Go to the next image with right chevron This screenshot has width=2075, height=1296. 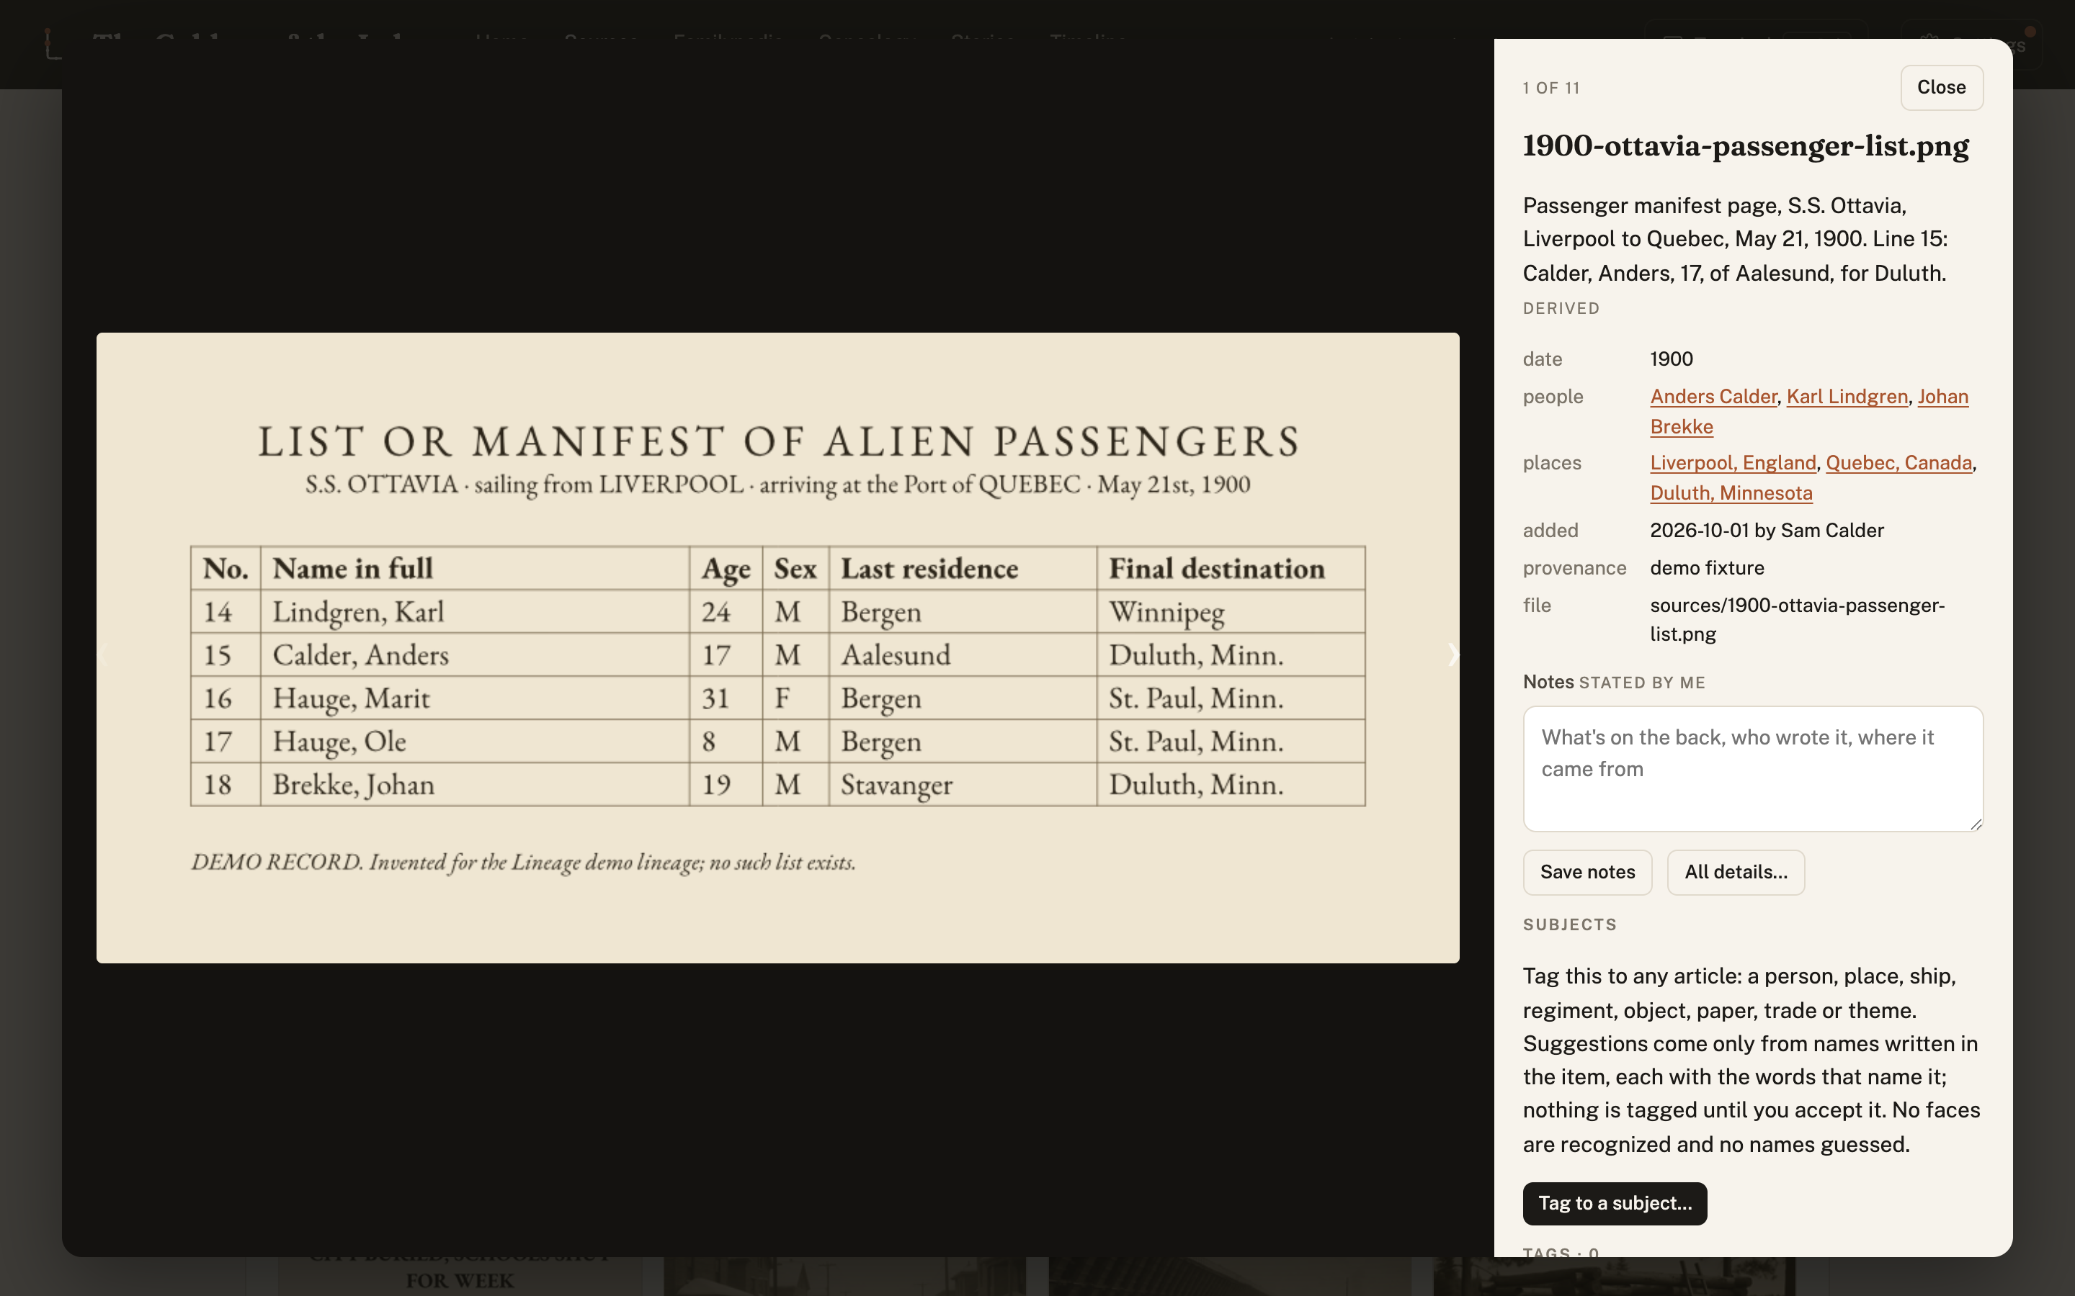tap(1452, 655)
